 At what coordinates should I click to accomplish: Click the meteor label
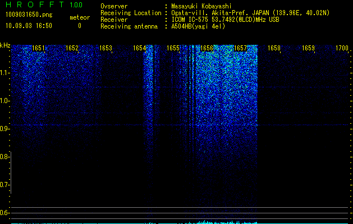click(80, 17)
